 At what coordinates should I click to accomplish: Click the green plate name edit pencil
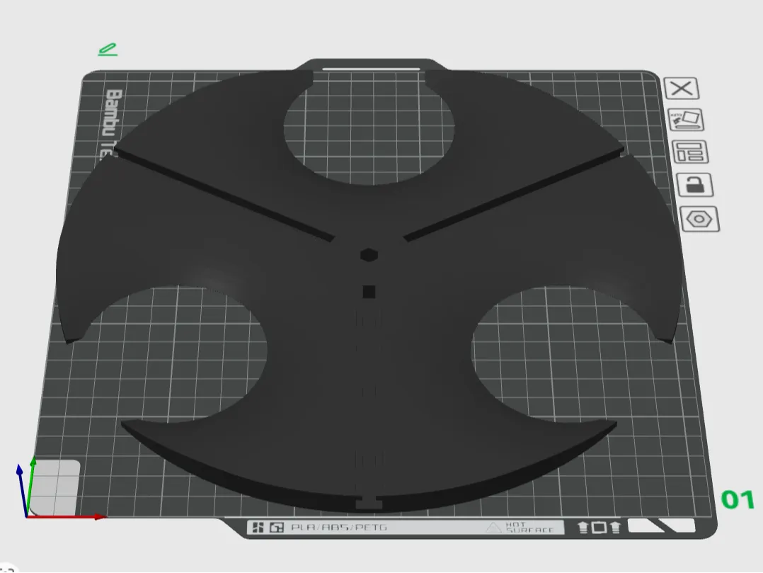click(108, 49)
